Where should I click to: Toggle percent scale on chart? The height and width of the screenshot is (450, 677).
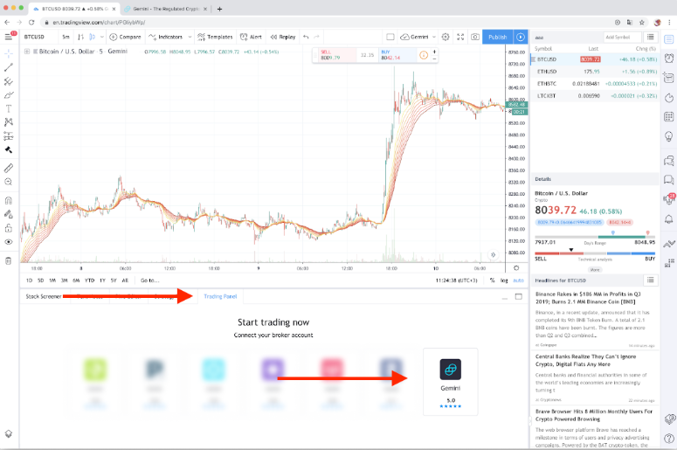[x=492, y=280]
